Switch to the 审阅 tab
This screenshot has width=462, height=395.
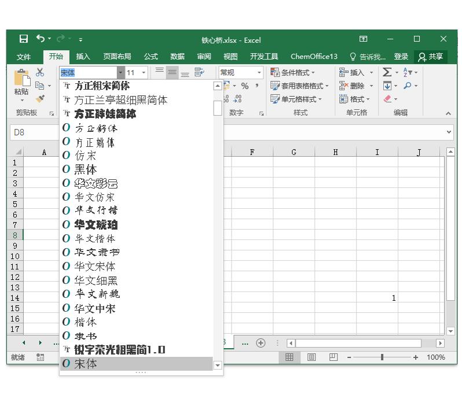coord(204,57)
